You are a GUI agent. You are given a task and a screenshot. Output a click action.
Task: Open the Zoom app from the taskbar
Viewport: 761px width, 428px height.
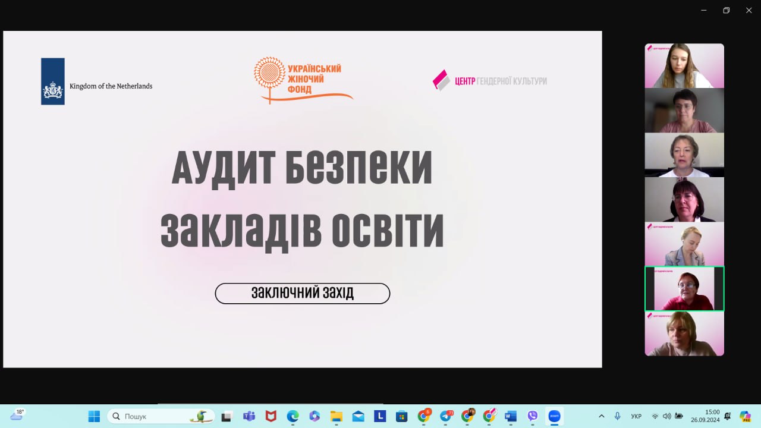(554, 416)
